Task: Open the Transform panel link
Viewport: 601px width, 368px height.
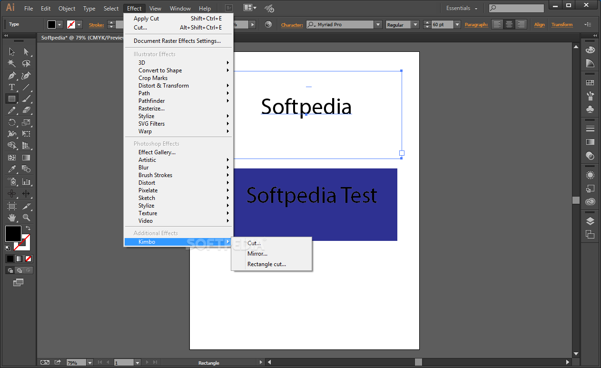Action: 562,25
